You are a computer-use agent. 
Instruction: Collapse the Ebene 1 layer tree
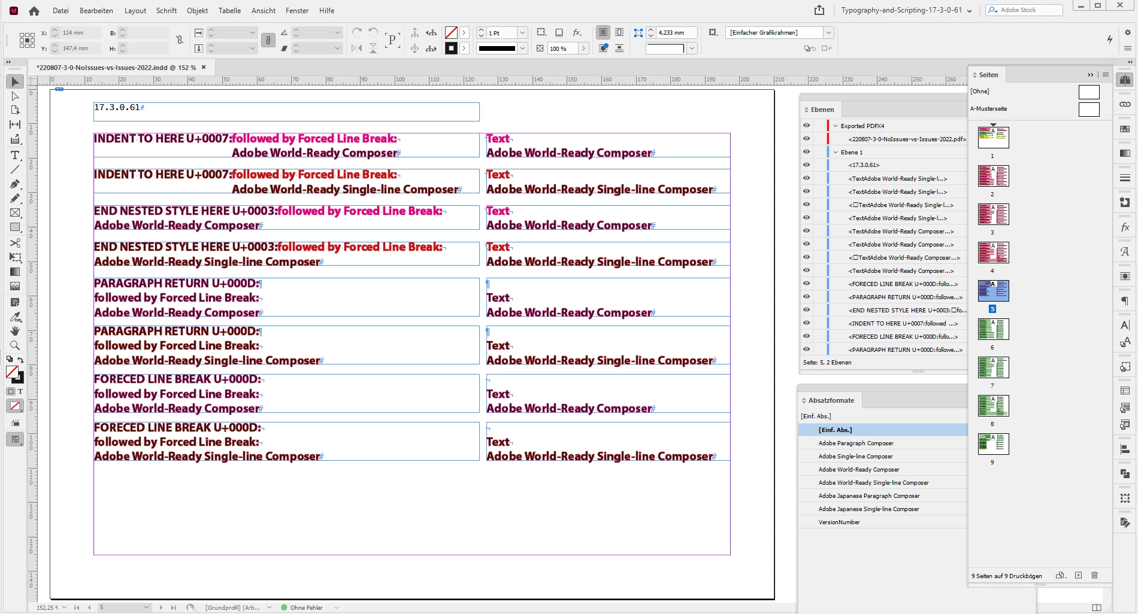pyautogui.click(x=836, y=152)
